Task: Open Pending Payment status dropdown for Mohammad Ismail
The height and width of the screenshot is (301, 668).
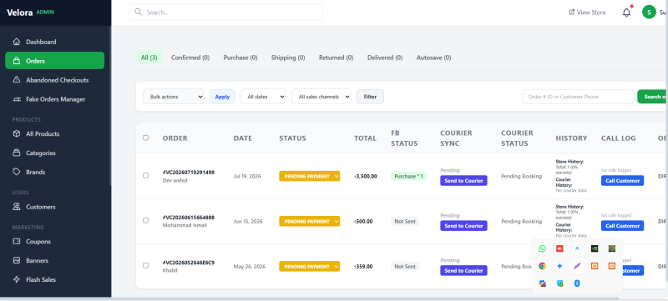Action: 310,221
